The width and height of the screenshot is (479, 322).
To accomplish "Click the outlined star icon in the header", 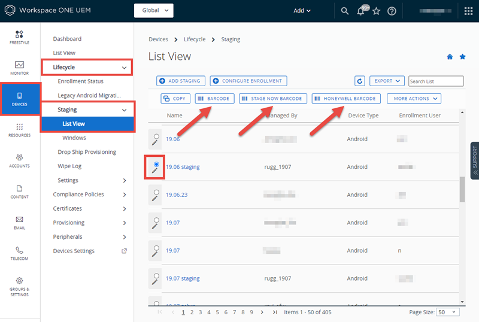I will click(377, 11).
